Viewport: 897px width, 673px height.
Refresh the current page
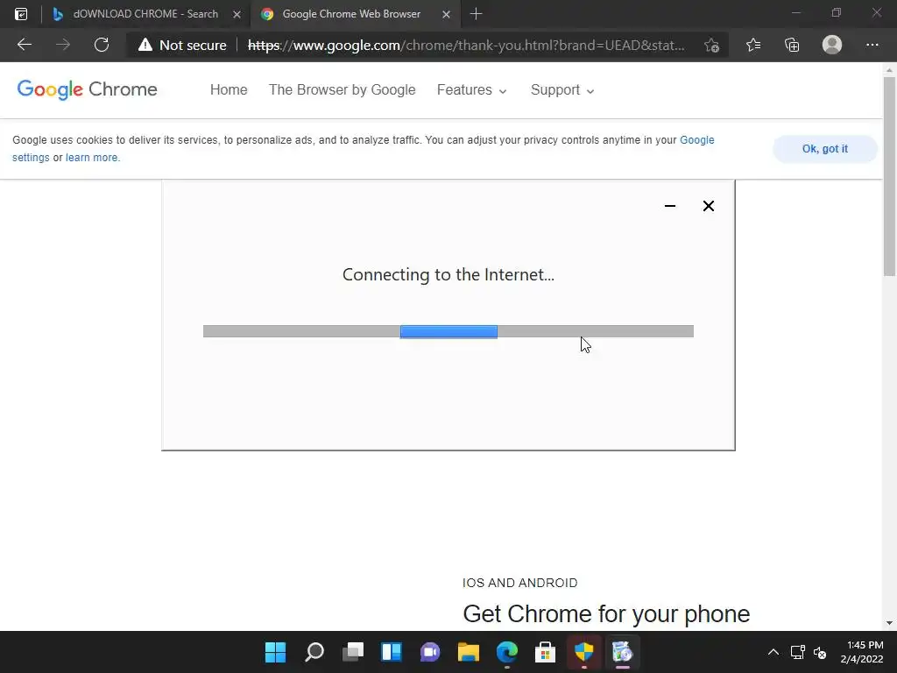coord(102,45)
